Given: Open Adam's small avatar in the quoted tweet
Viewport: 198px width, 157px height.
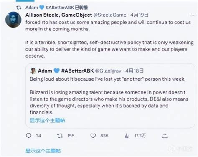Looking at the screenshot, I should (33, 71).
